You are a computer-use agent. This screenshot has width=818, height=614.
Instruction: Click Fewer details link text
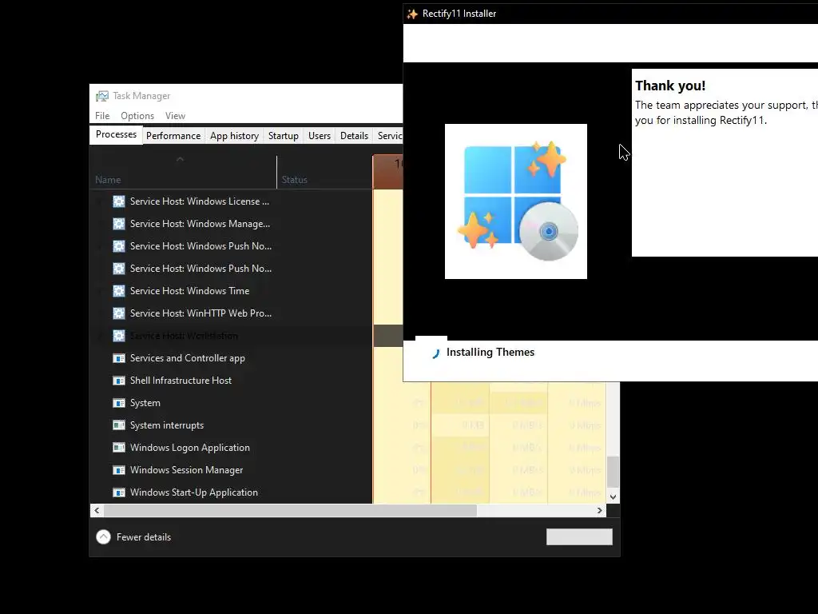coord(144,537)
